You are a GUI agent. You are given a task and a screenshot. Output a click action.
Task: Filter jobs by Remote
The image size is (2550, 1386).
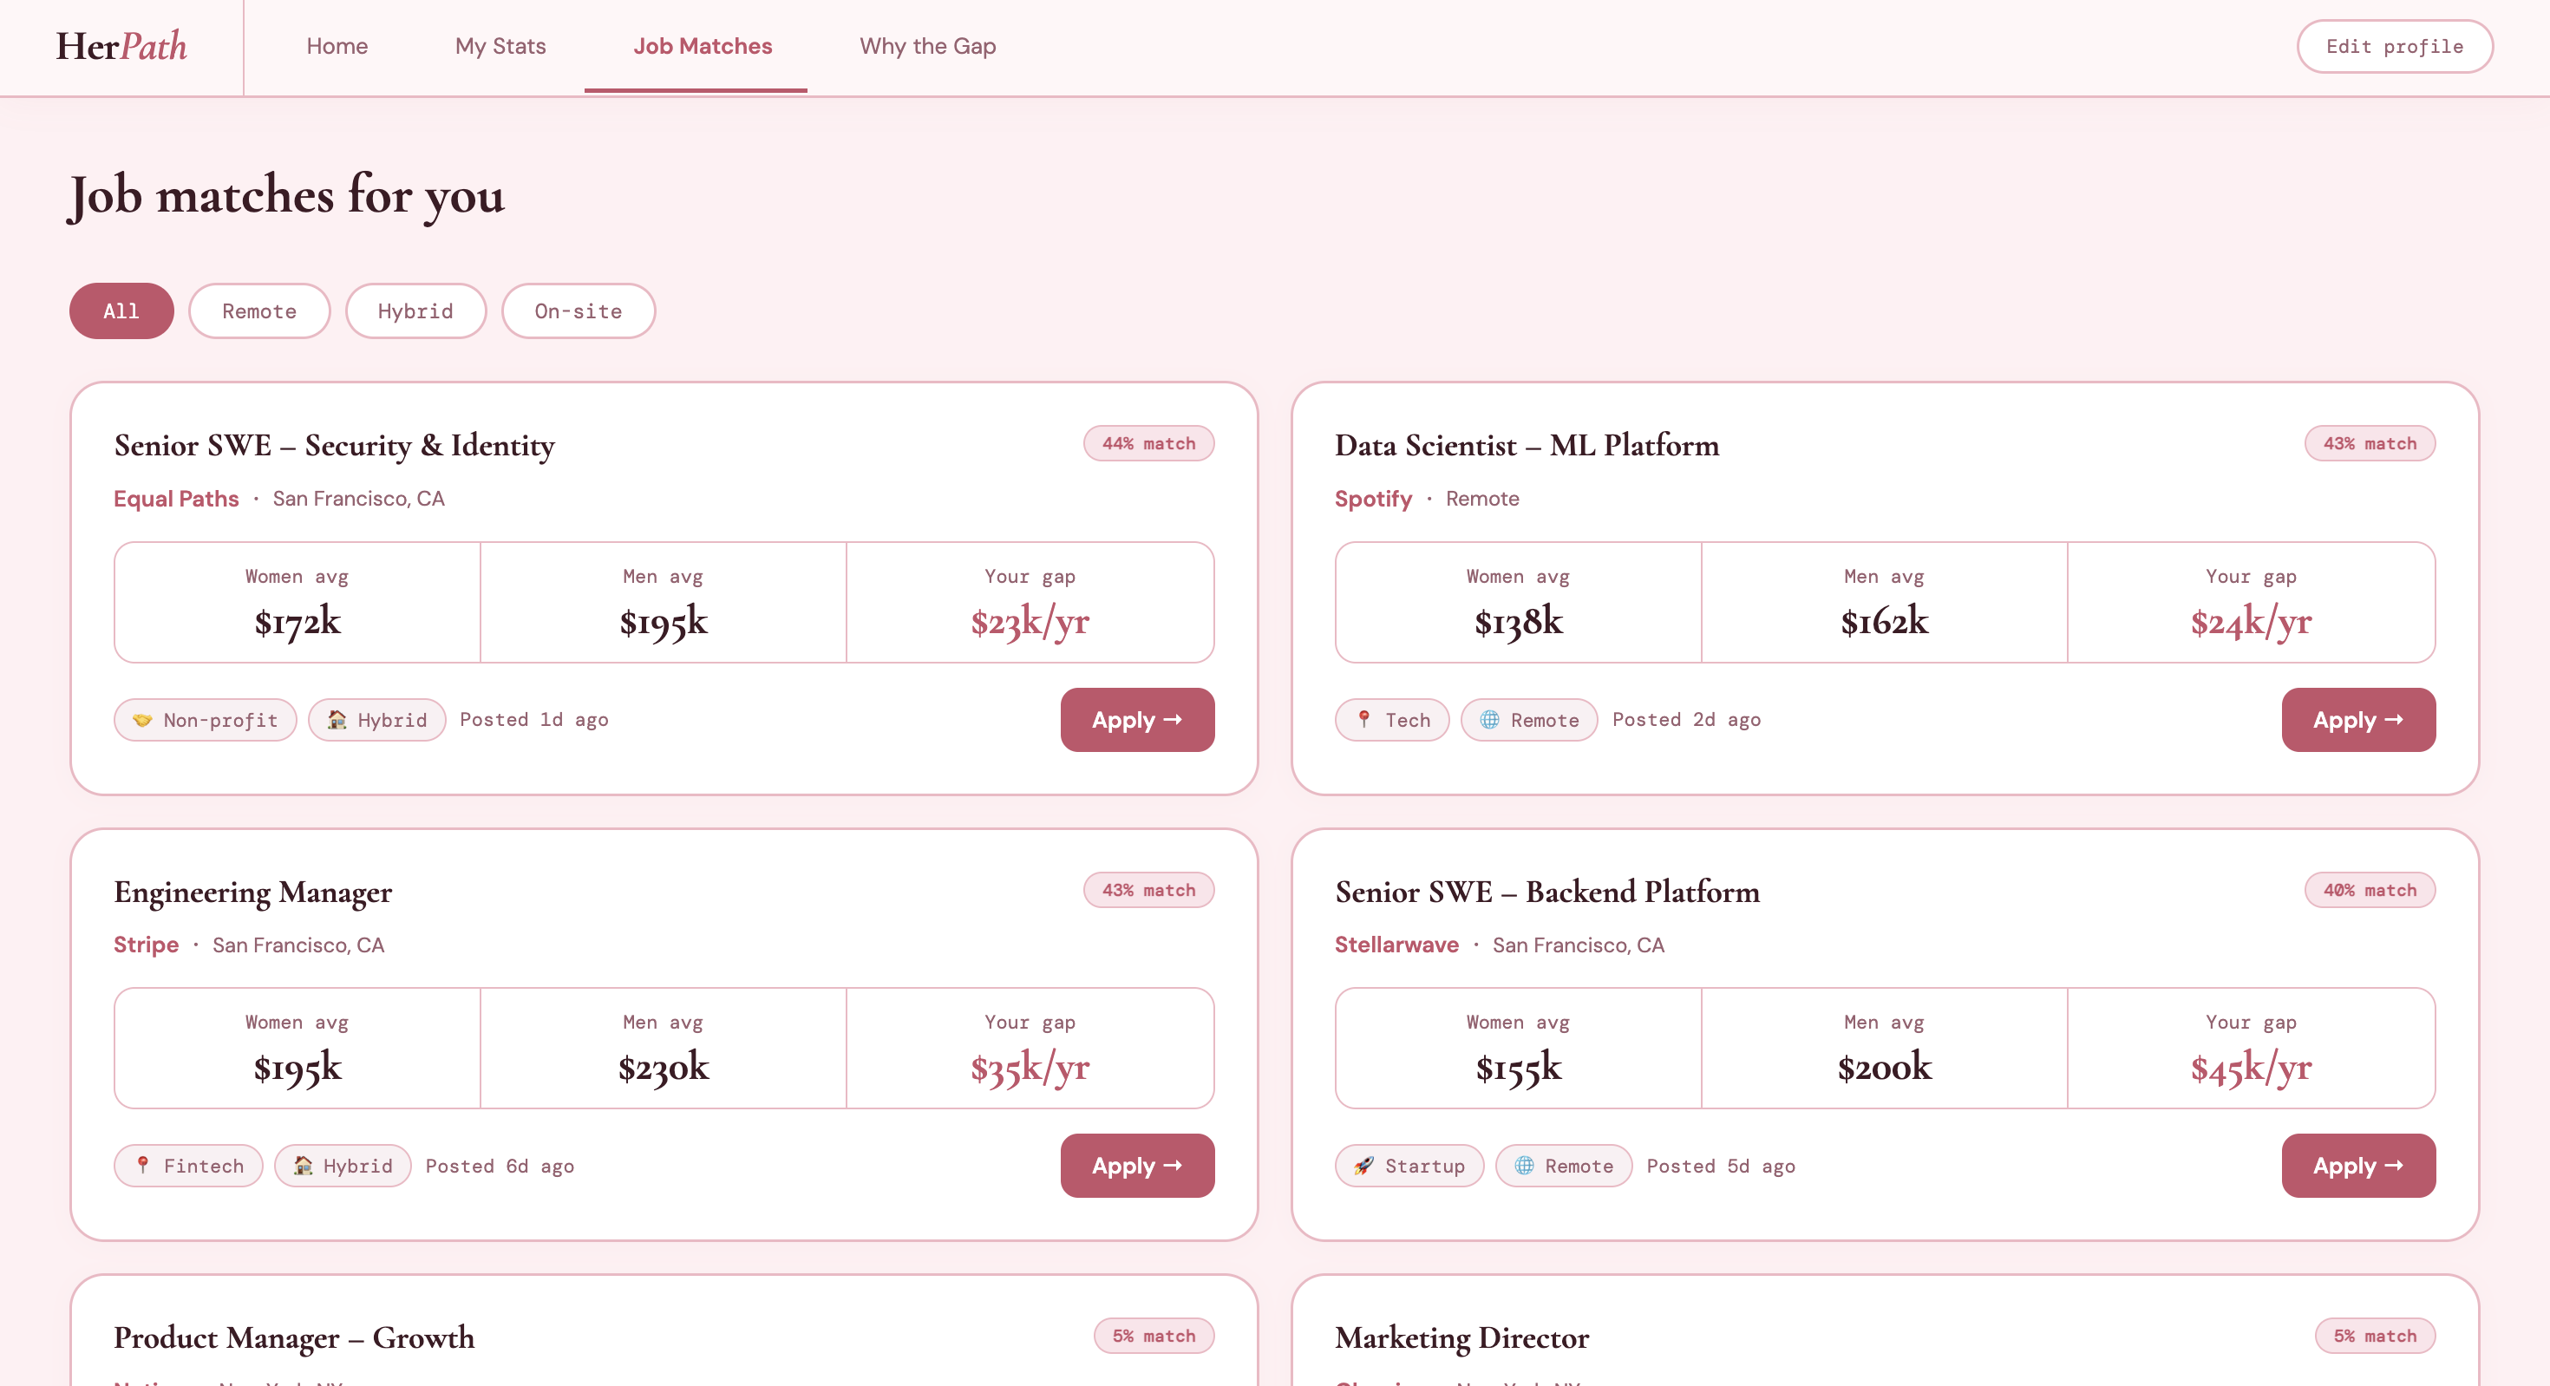(259, 311)
